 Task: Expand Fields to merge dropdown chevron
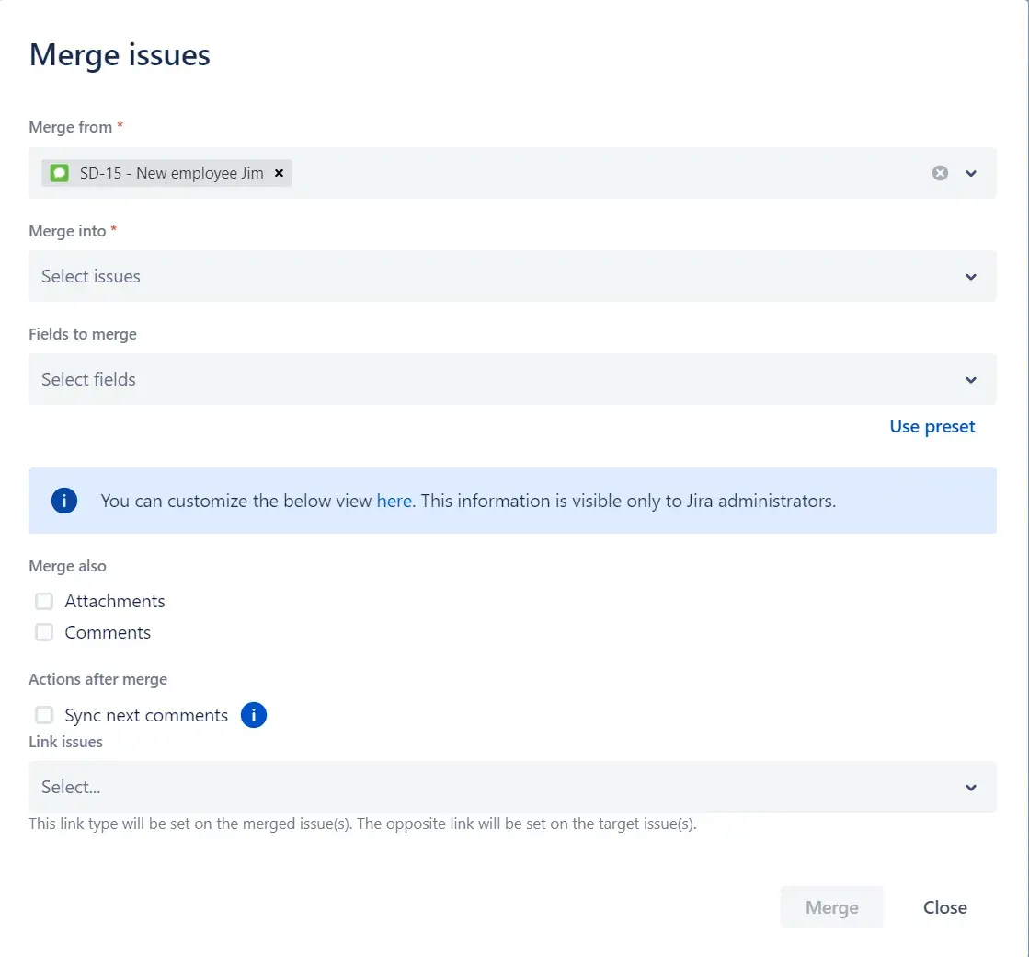pyautogui.click(x=971, y=380)
